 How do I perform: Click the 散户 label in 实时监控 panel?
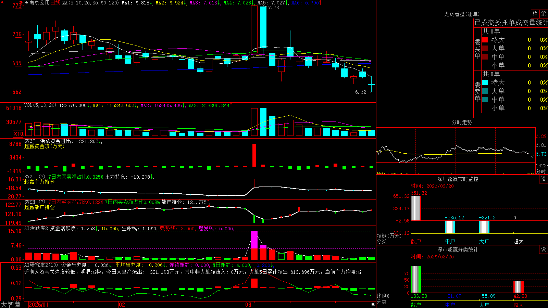pyautogui.click(x=416, y=241)
